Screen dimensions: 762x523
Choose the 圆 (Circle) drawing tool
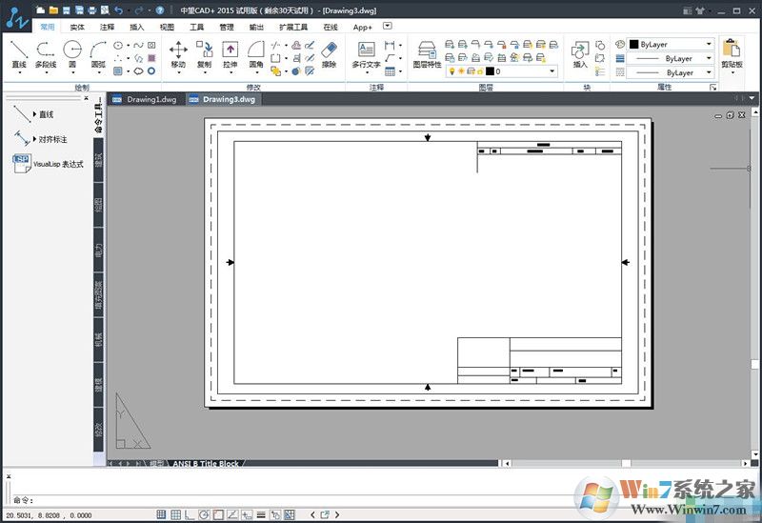[72, 53]
